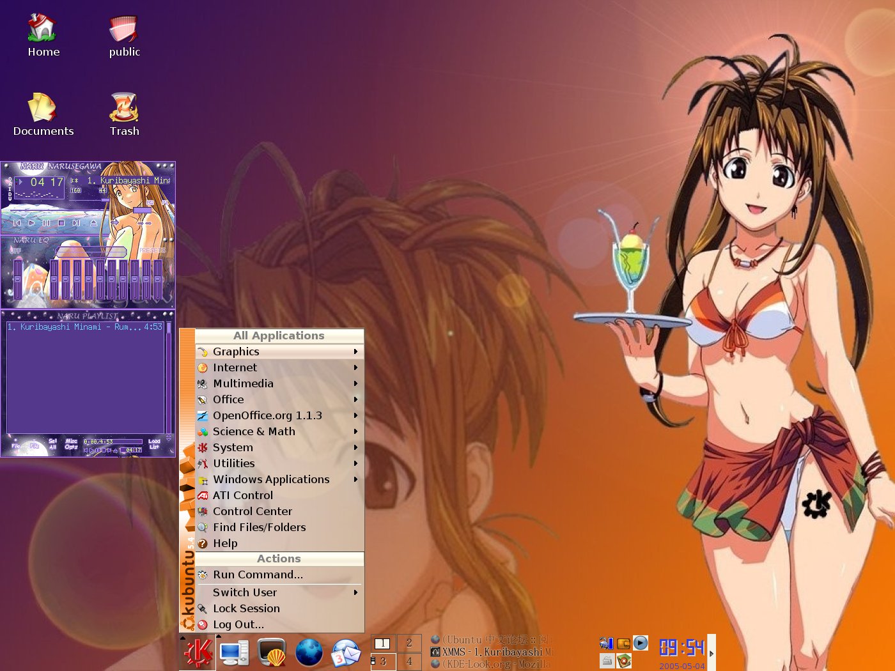Switch the Naru EQ OFF/on button
This screenshot has width=895, height=671.
pyautogui.click(x=15, y=251)
